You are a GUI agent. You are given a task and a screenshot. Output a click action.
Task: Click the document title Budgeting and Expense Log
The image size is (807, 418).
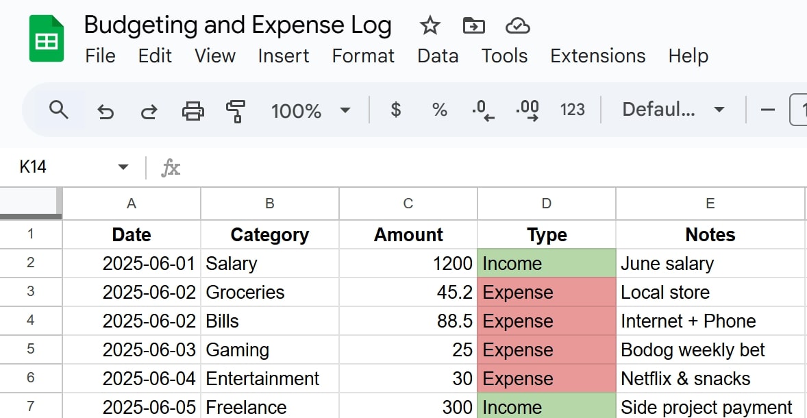point(238,25)
